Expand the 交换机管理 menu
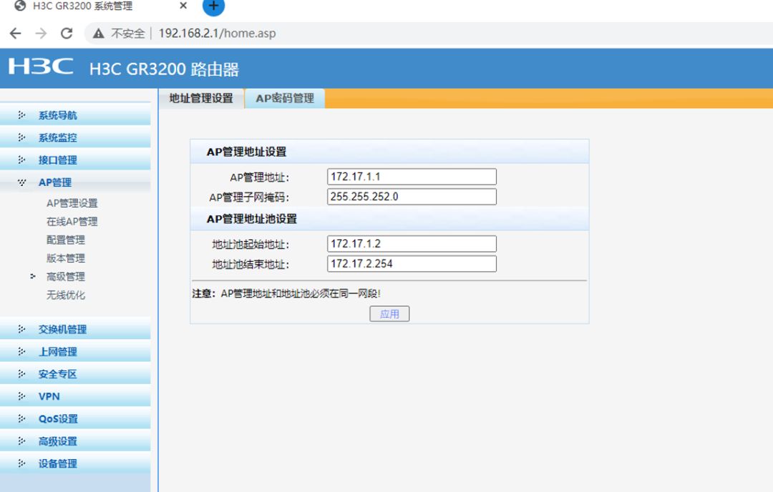Screen dimensions: 773x492 tap(75, 330)
